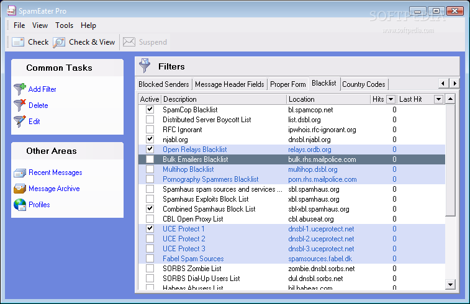Screen dimensions: 470x304
Task: Select the Fabel Spam Sources row
Action: pyautogui.click(x=292, y=259)
